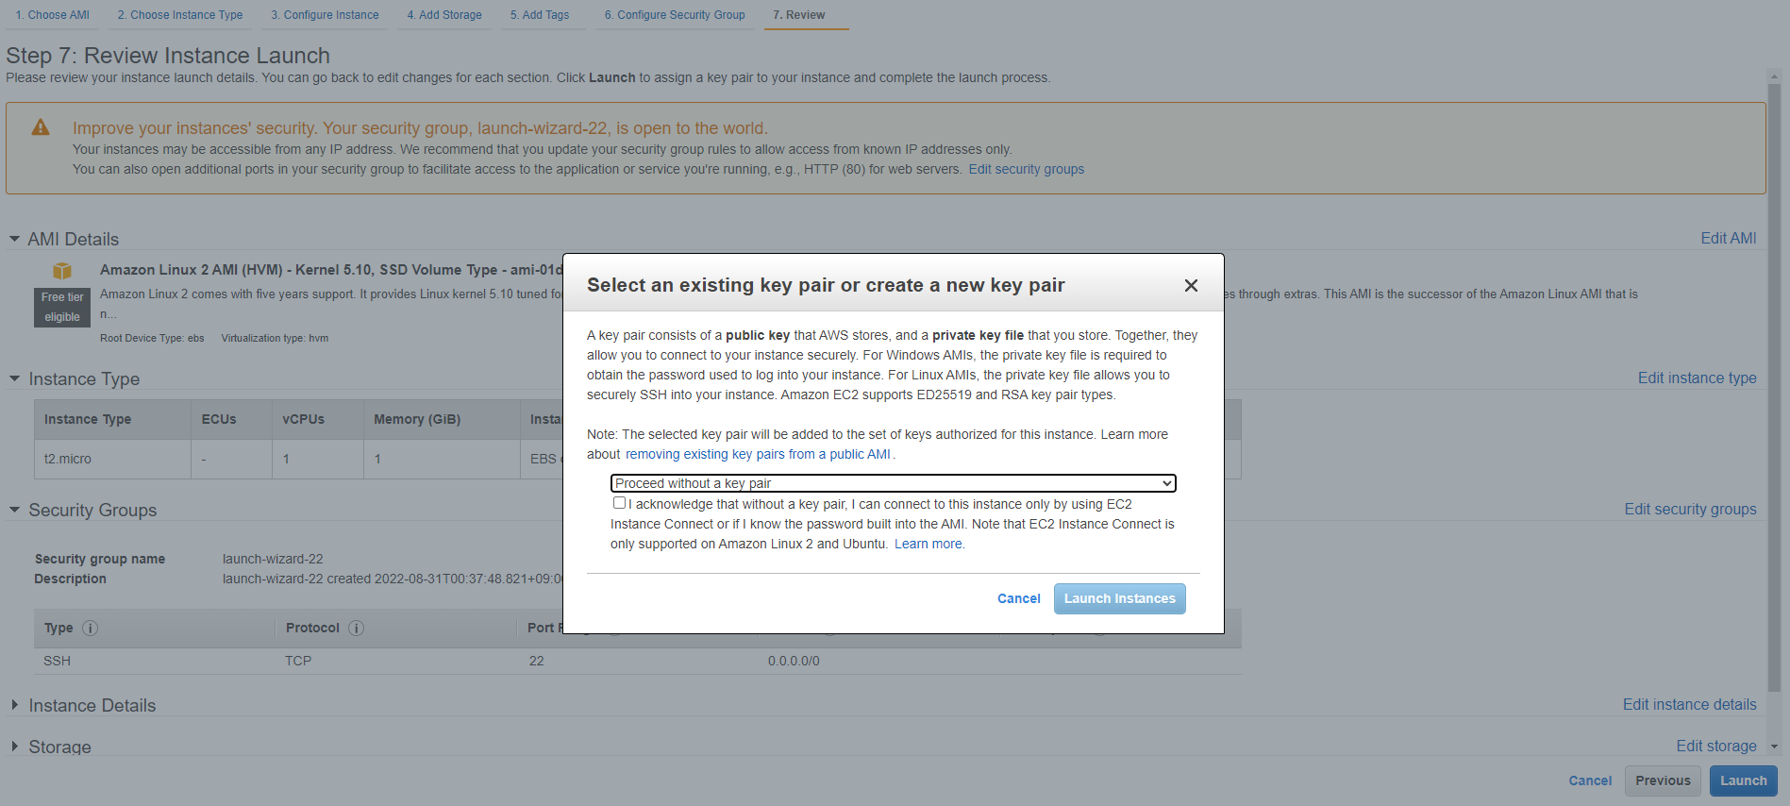Image resolution: width=1790 pixels, height=806 pixels.
Task: Collapse the AMI Details section
Action: point(14,239)
